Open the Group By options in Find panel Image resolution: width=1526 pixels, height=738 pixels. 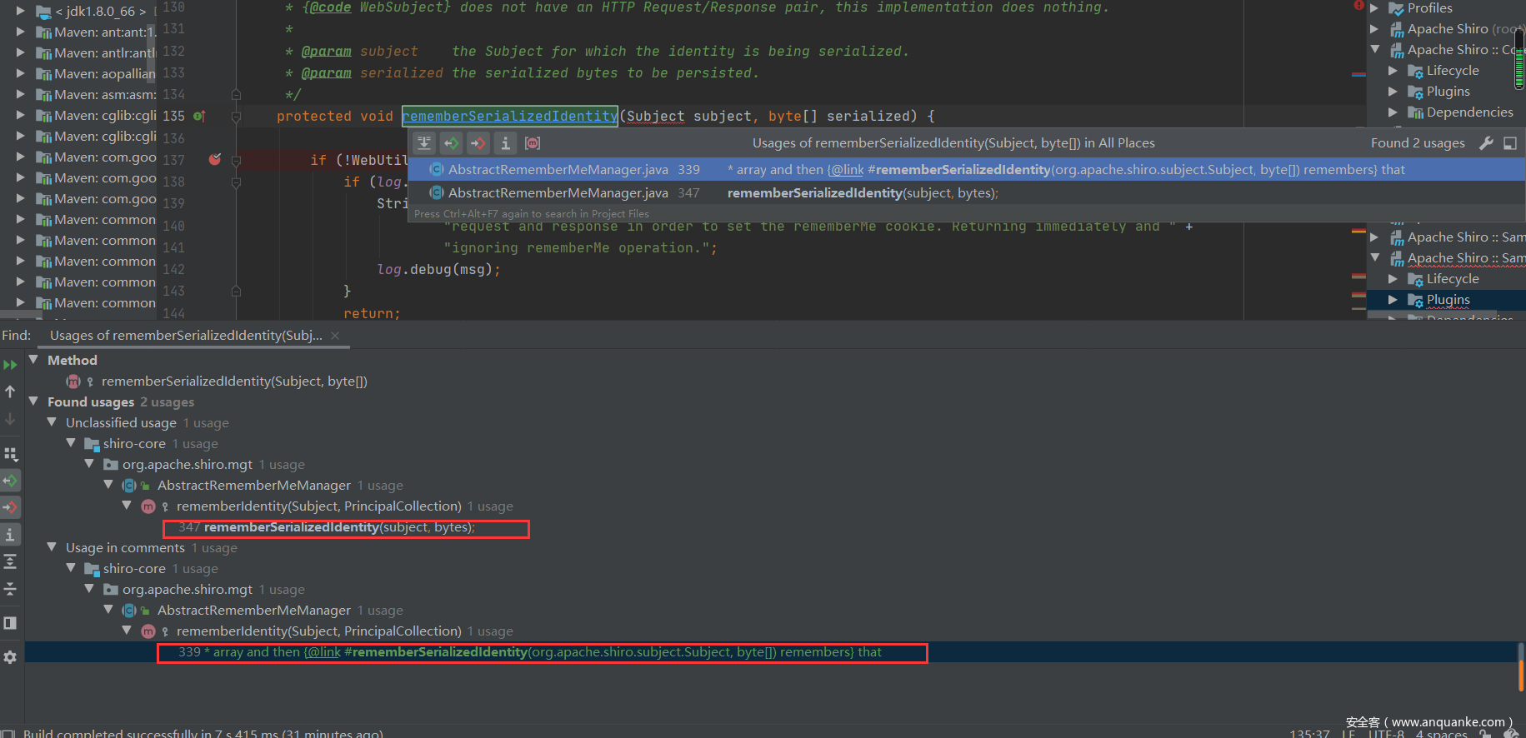click(10, 454)
